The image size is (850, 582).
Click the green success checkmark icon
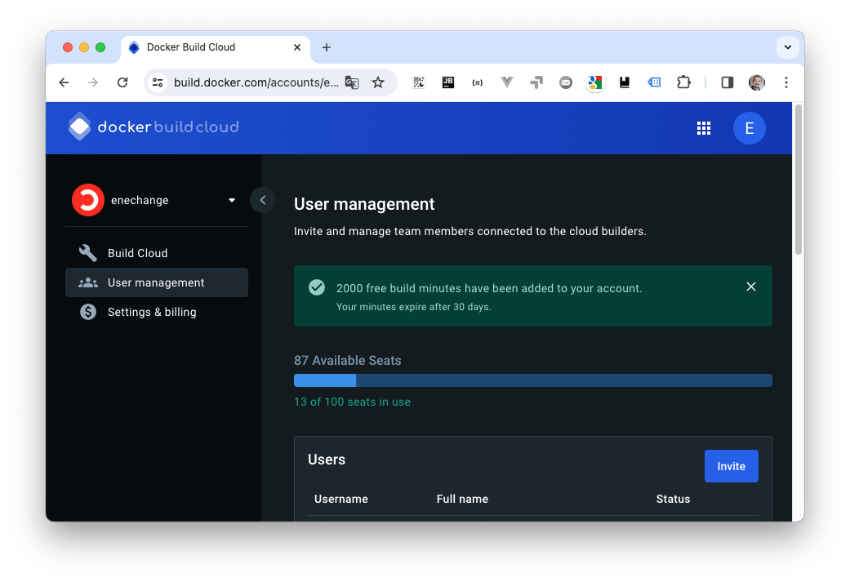[x=317, y=287]
